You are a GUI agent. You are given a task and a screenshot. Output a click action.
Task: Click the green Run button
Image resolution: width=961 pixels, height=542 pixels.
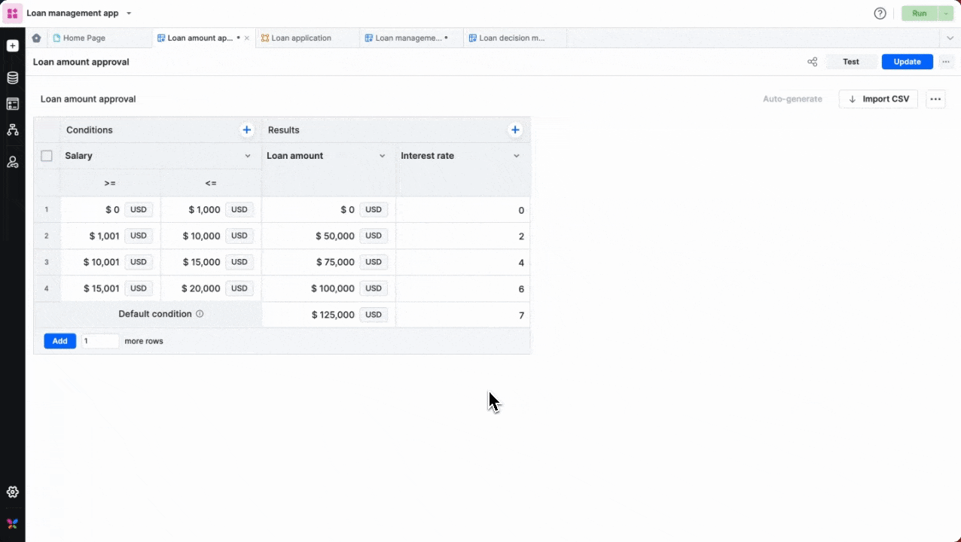click(920, 14)
